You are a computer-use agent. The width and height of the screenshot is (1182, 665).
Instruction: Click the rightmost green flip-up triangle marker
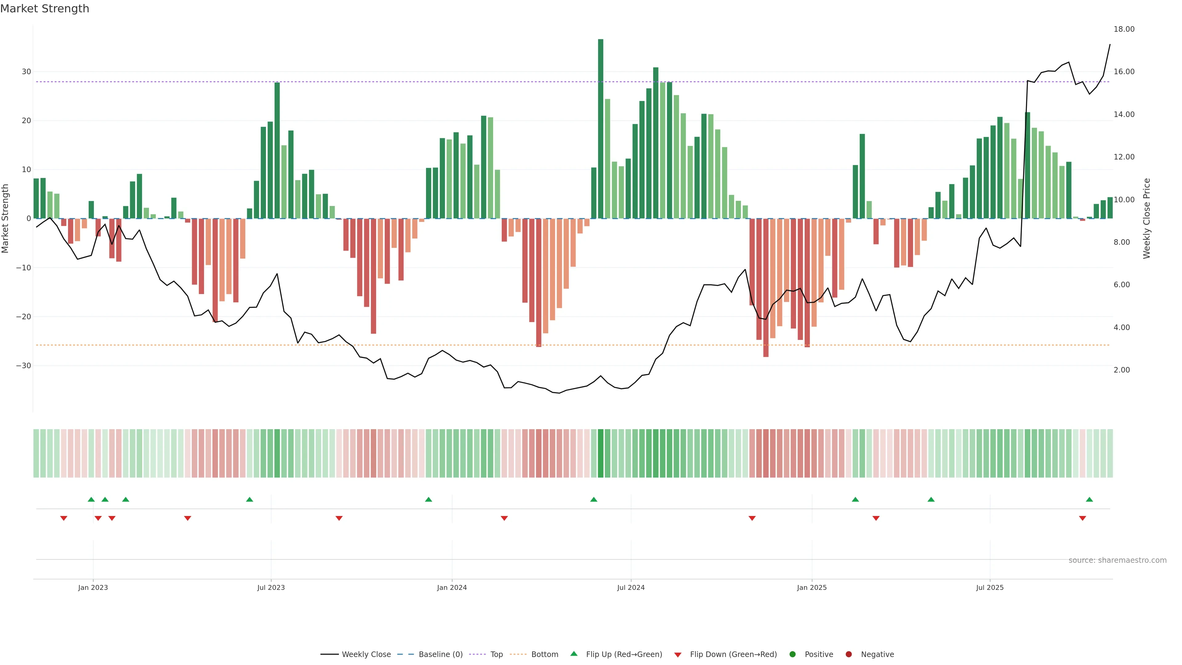coord(1089,499)
